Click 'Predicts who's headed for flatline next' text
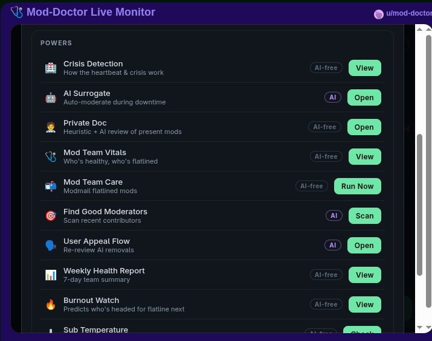Screen dimensions: 432x341 124,310
